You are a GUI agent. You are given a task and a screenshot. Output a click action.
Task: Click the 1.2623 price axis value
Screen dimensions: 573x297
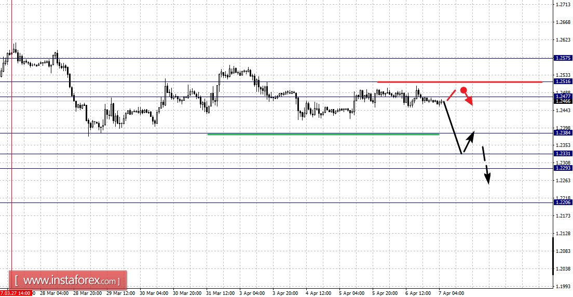coord(563,40)
